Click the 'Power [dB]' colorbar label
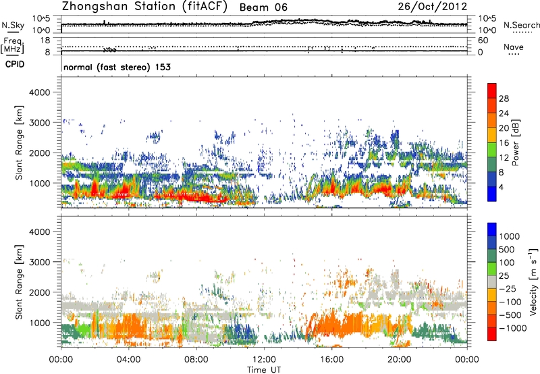Image resolution: width=540 pixels, height=374 pixels. pos(515,142)
